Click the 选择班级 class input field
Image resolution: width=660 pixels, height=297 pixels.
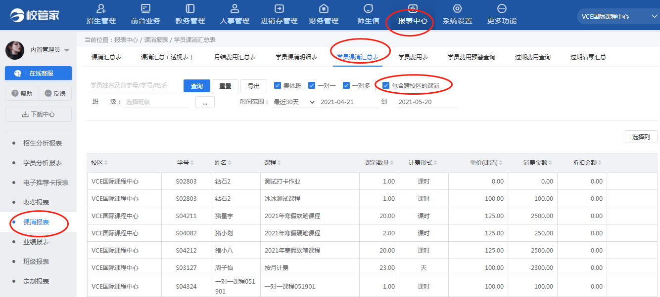[156, 102]
